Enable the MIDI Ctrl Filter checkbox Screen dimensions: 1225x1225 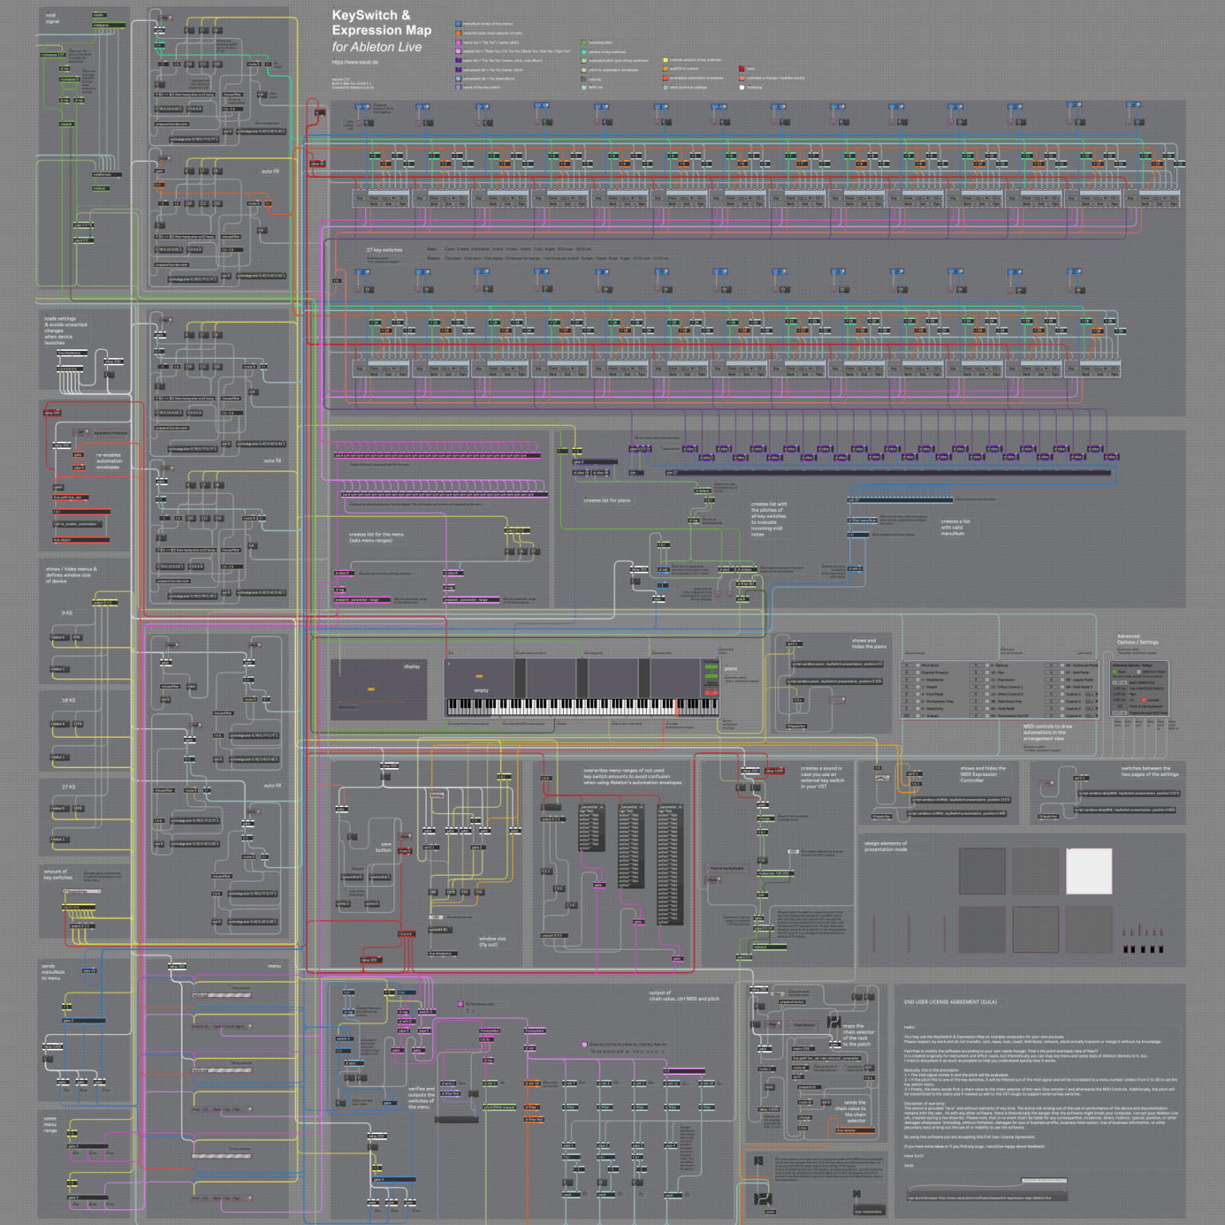[x=1138, y=672]
